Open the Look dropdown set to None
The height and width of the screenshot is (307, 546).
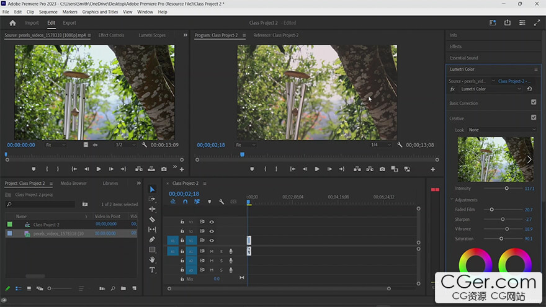click(502, 130)
